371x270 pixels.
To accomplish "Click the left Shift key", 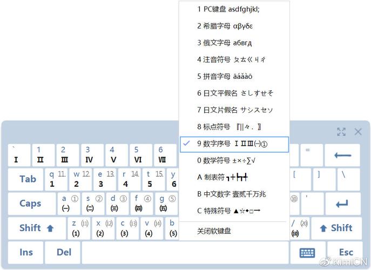I will click(x=37, y=228).
